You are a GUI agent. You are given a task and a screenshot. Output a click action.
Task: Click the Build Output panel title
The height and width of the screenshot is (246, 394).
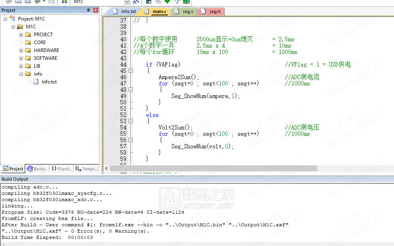point(15,179)
